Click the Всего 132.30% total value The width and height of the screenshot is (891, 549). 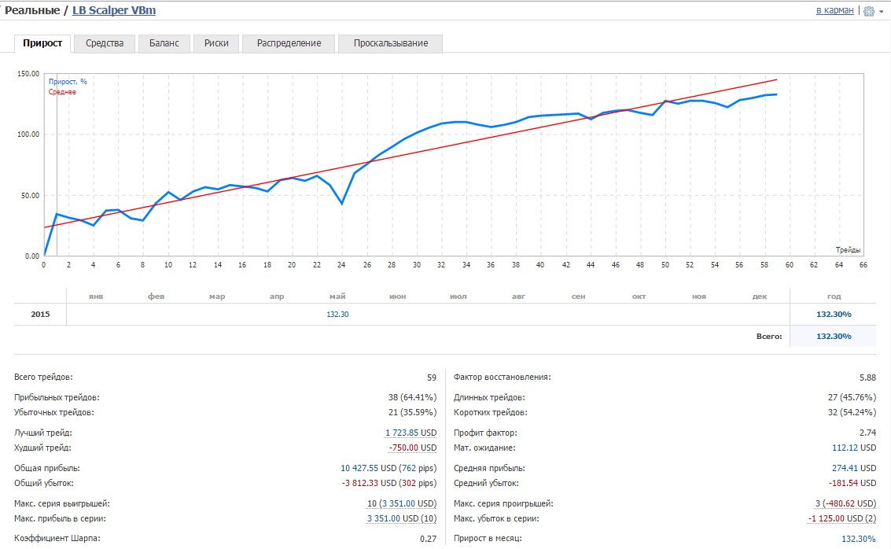pos(834,337)
